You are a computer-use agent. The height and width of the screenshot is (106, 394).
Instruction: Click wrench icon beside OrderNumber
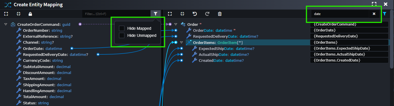pyautogui.click(x=19, y=30)
